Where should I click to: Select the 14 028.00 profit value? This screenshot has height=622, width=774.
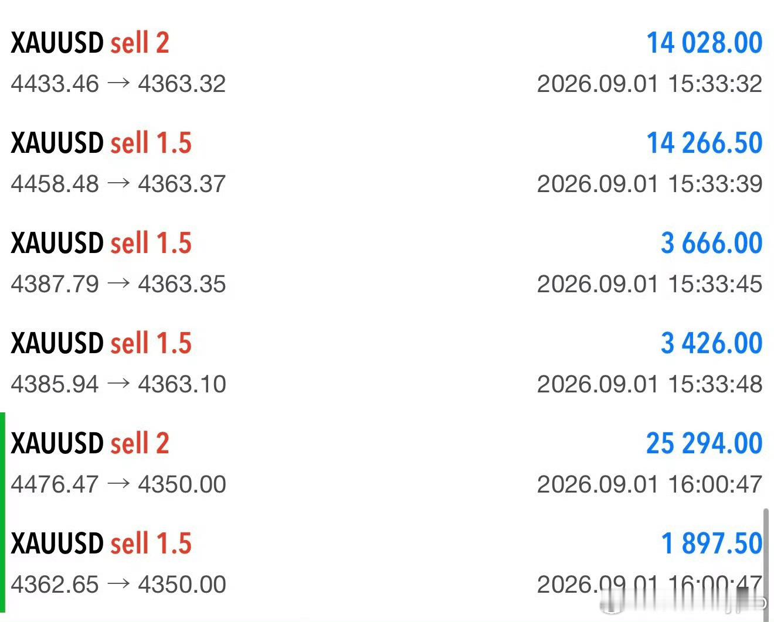tap(704, 43)
